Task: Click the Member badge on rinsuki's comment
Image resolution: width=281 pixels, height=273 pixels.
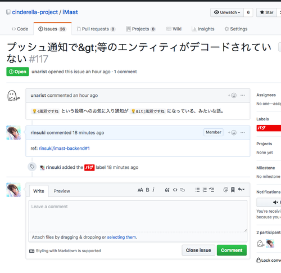Action: pyautogui.click(x=214, y=132)
